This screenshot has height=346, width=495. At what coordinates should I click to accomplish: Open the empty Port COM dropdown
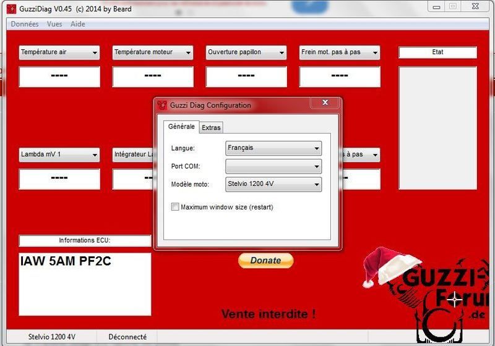click(273, 166)
